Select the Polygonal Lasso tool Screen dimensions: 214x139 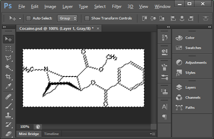point(8,58)
